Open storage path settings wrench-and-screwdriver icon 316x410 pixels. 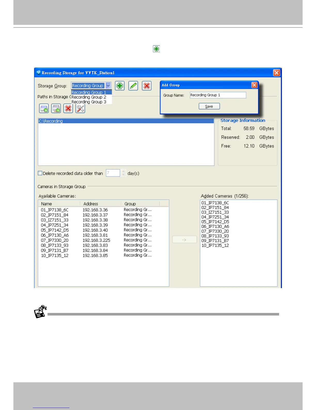(80, 108)
